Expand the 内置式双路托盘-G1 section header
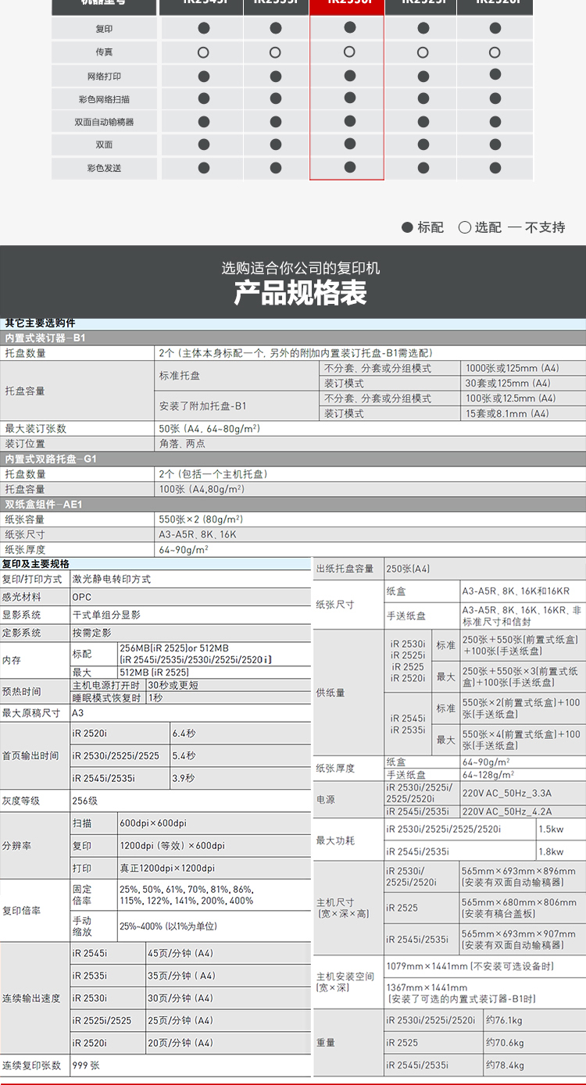Image resolution: width=586 pixels, height=1085 pixels. click(51, 459)
